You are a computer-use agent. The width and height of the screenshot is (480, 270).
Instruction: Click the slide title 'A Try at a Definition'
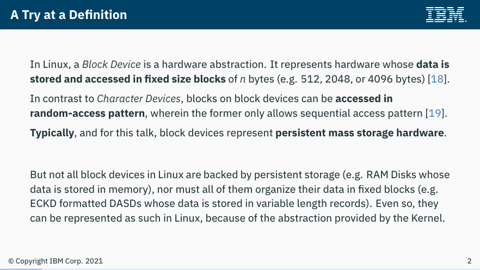(x=69, y=15)
